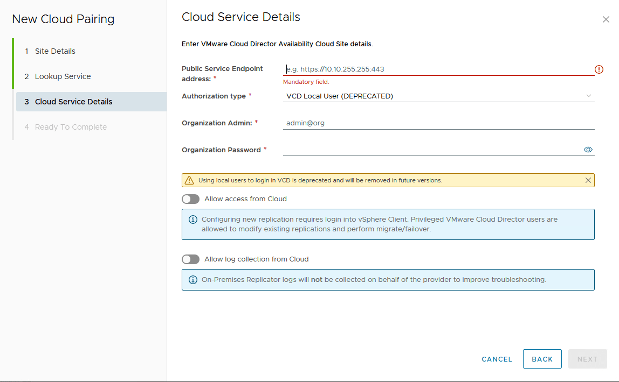619x382 pixels.
Task: Open the Authorization type dropdown
Action: [x=438, y=96]
